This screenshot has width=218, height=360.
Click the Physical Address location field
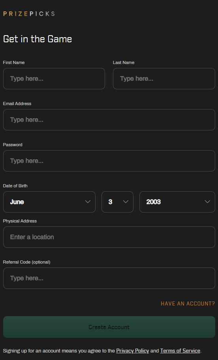pyautogui.click(x=109, y=237)
